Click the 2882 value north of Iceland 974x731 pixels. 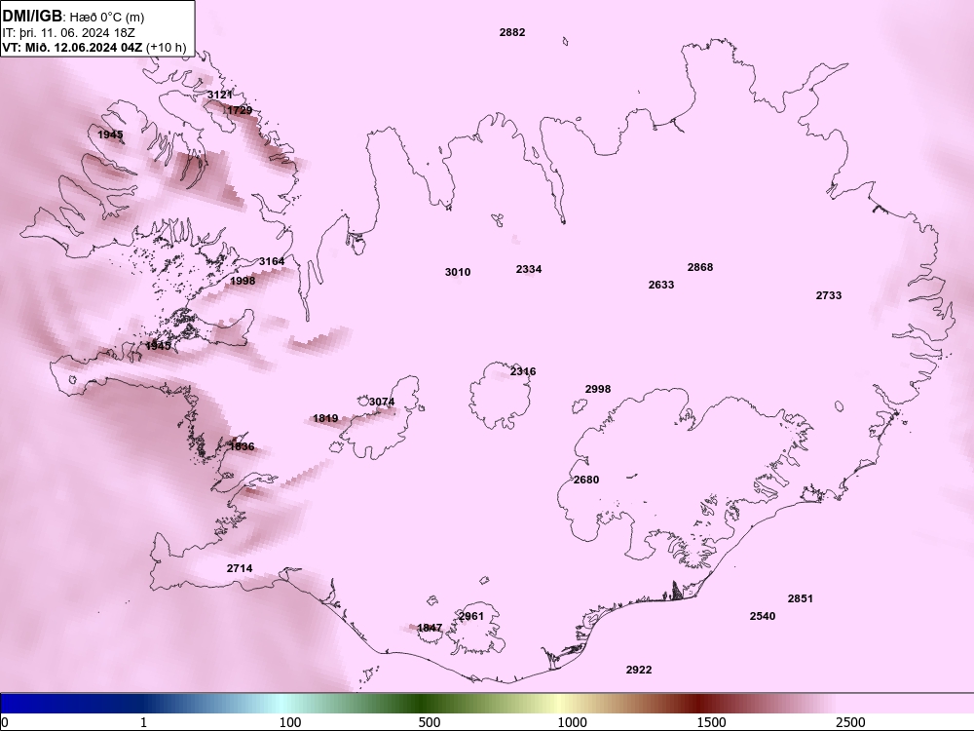[x=512, y=32]
